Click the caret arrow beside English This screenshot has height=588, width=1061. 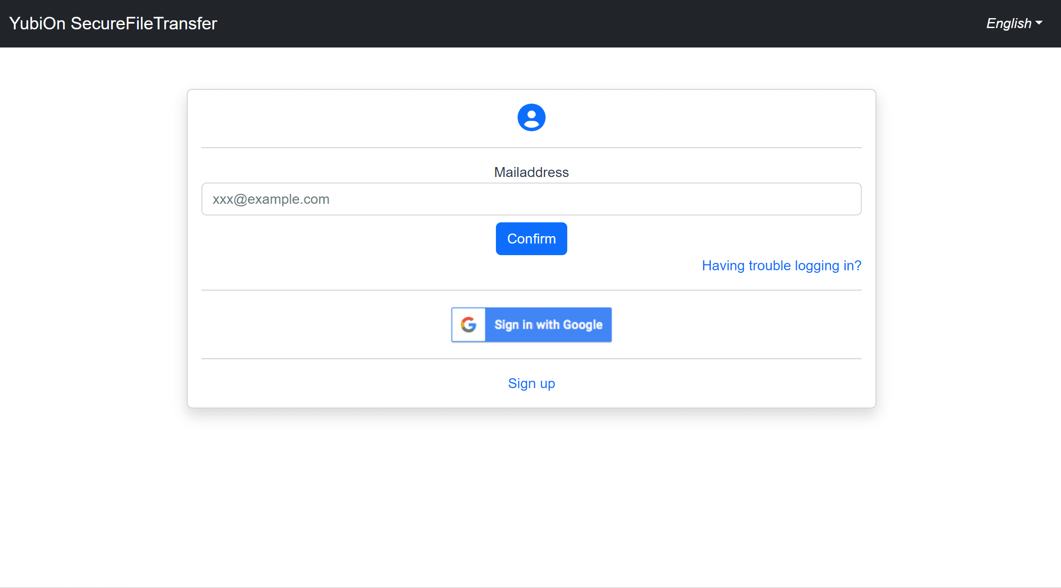pyautogui.click(x=1039, y=23)
